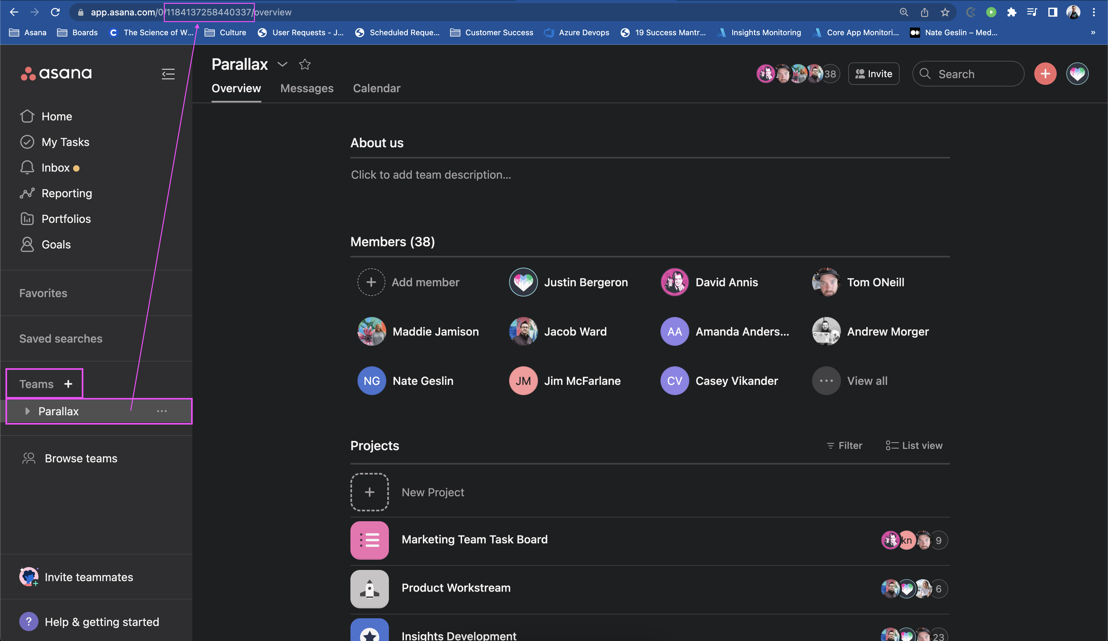Viewport: 1108px width, 641px height.
Task: Click the red plus quick-add button
Action: [1045, 74]
